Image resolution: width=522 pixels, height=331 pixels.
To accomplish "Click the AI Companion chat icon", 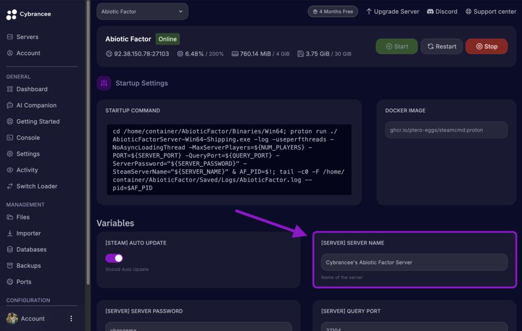I will coord(10,105).
